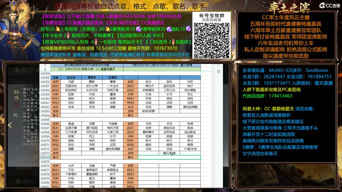The image size is (342, 192).
Task: Select the 浑水摸鱼 cell
Action: tap(190, 90)
